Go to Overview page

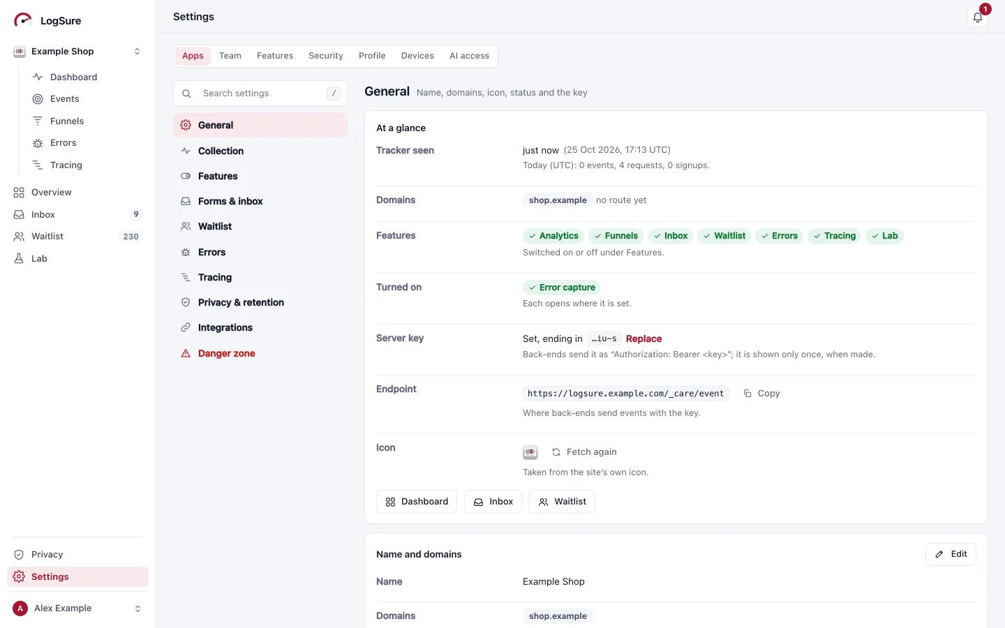[77, 193]
